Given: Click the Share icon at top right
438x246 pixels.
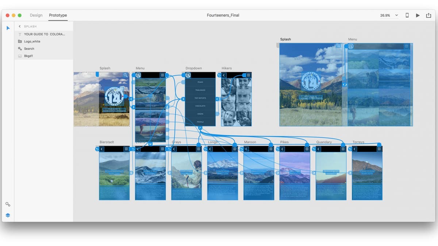Looking at the screenshot, I should 429,15.
